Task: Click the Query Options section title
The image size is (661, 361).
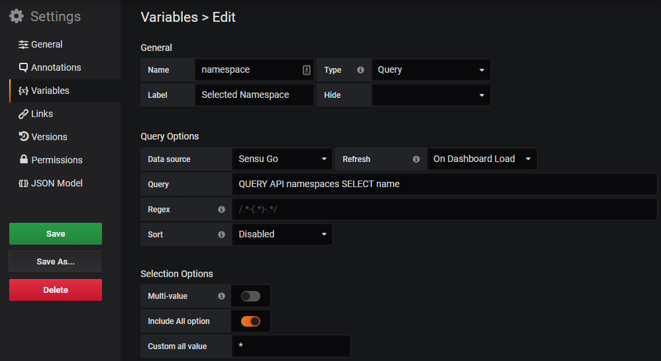Action: 170,136
